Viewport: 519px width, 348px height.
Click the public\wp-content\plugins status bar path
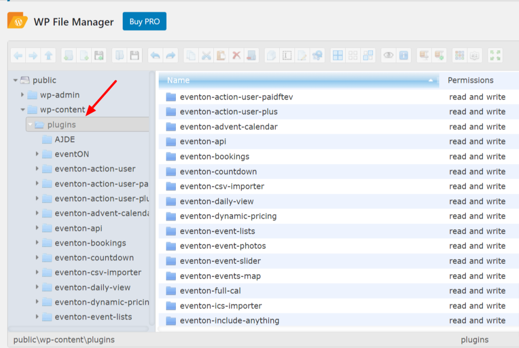point(64,340)
